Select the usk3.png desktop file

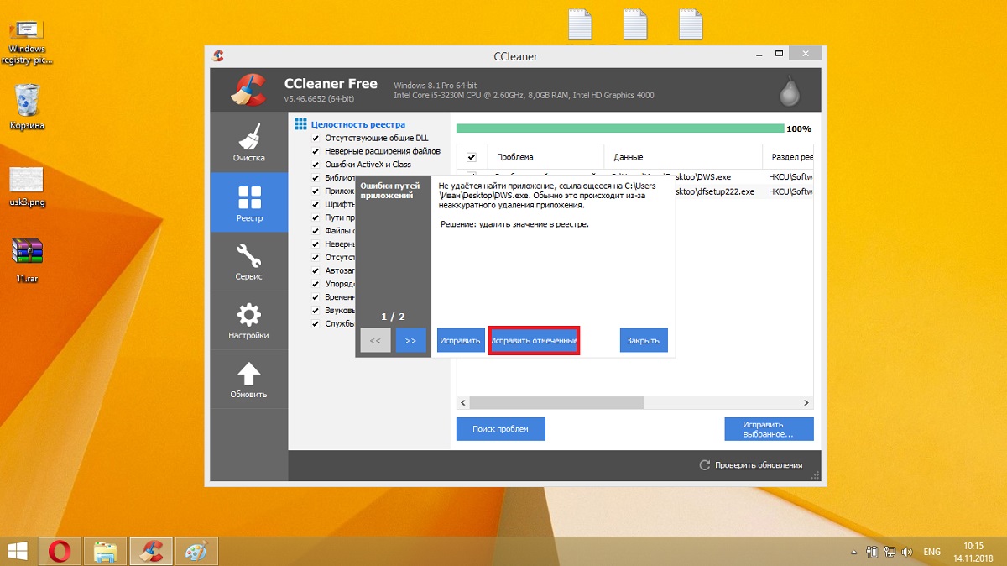point(27,186)
